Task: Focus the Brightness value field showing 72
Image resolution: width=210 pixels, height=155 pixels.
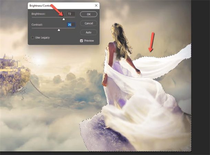Action: click(71, 14)
